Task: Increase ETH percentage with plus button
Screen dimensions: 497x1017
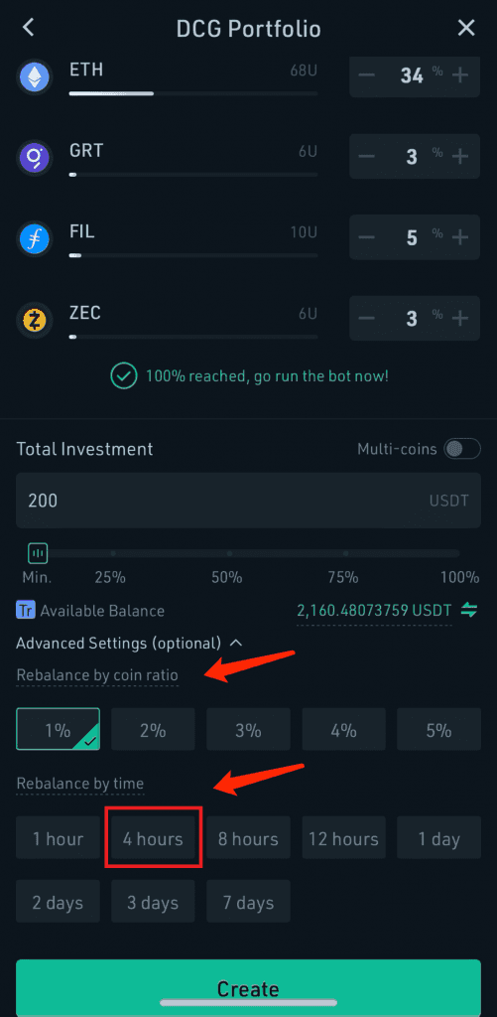Action: pyautogui.click(x=460, y=75)
